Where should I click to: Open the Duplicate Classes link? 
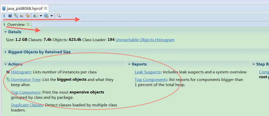point(27,105)
